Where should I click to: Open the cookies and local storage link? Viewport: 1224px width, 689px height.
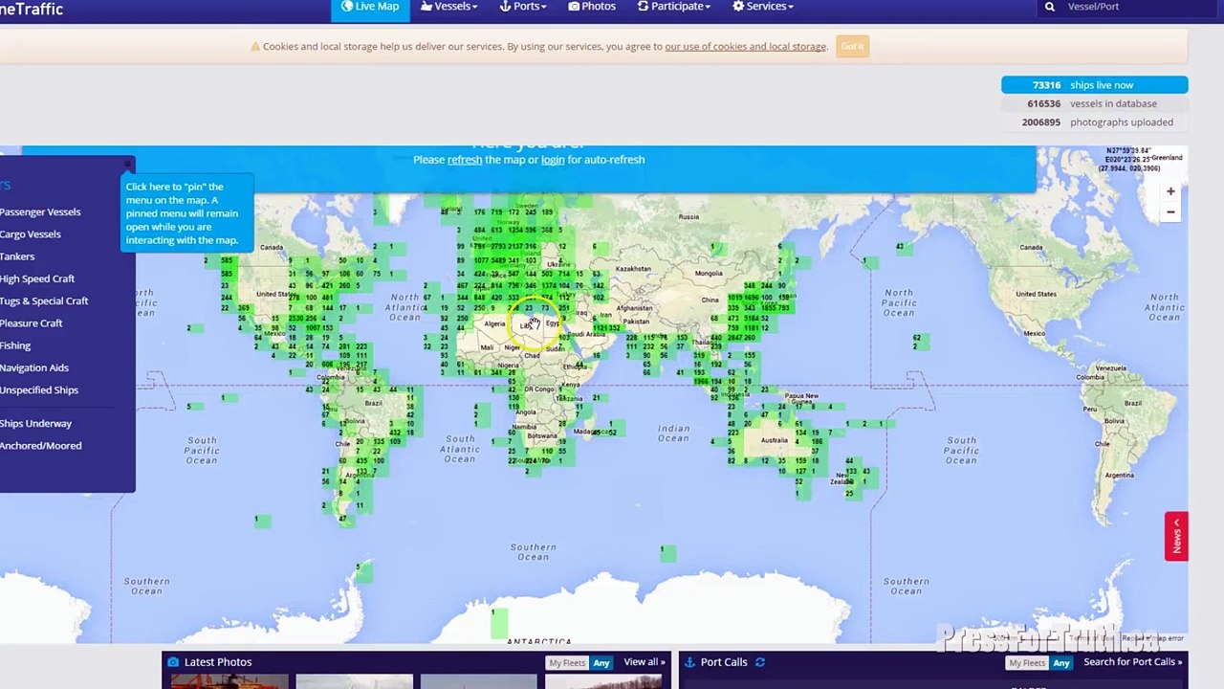(x=745, y=46)
